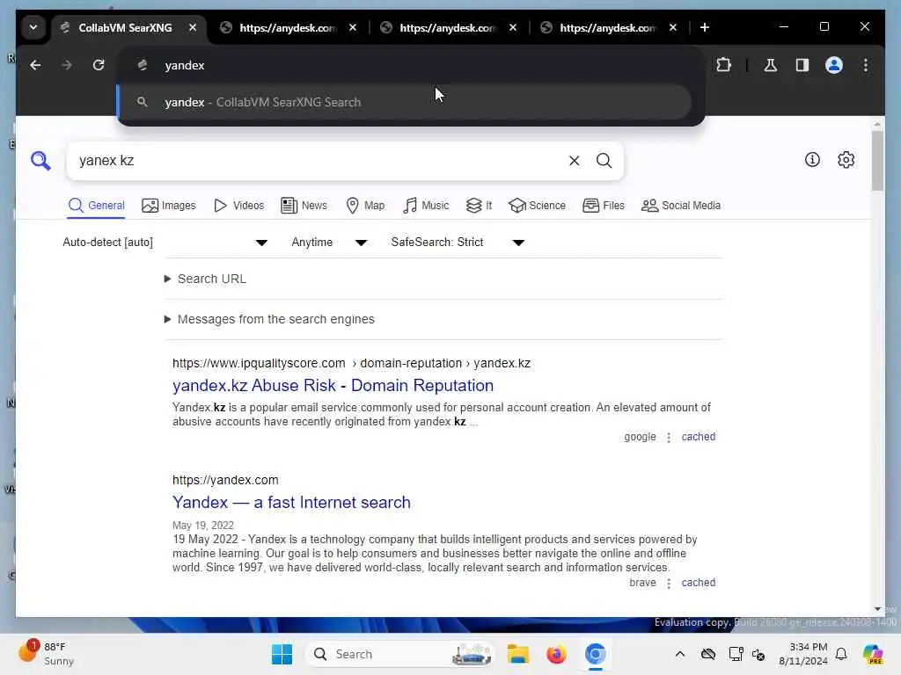
Task: Select the Map search category
Action: pyautogui.click(x=365, y=206)
